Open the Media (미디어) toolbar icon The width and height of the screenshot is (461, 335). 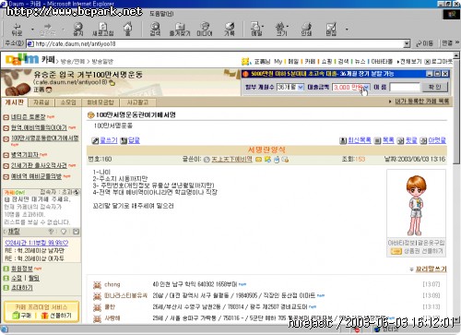tap(205, 29)
